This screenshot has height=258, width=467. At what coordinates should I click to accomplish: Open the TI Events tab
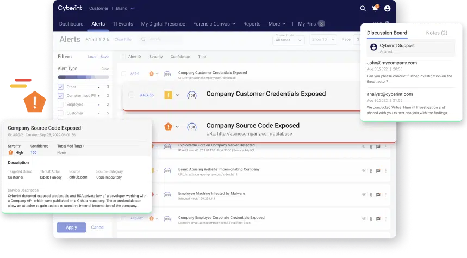pos(123,24)
